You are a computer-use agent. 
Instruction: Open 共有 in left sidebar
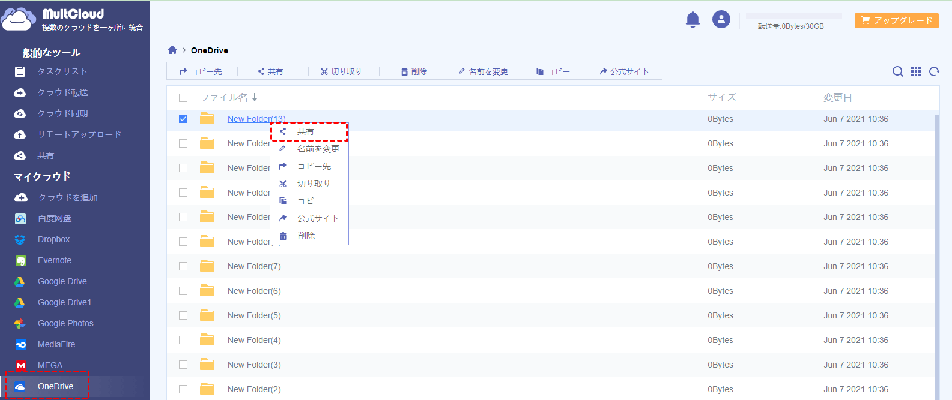46,155
